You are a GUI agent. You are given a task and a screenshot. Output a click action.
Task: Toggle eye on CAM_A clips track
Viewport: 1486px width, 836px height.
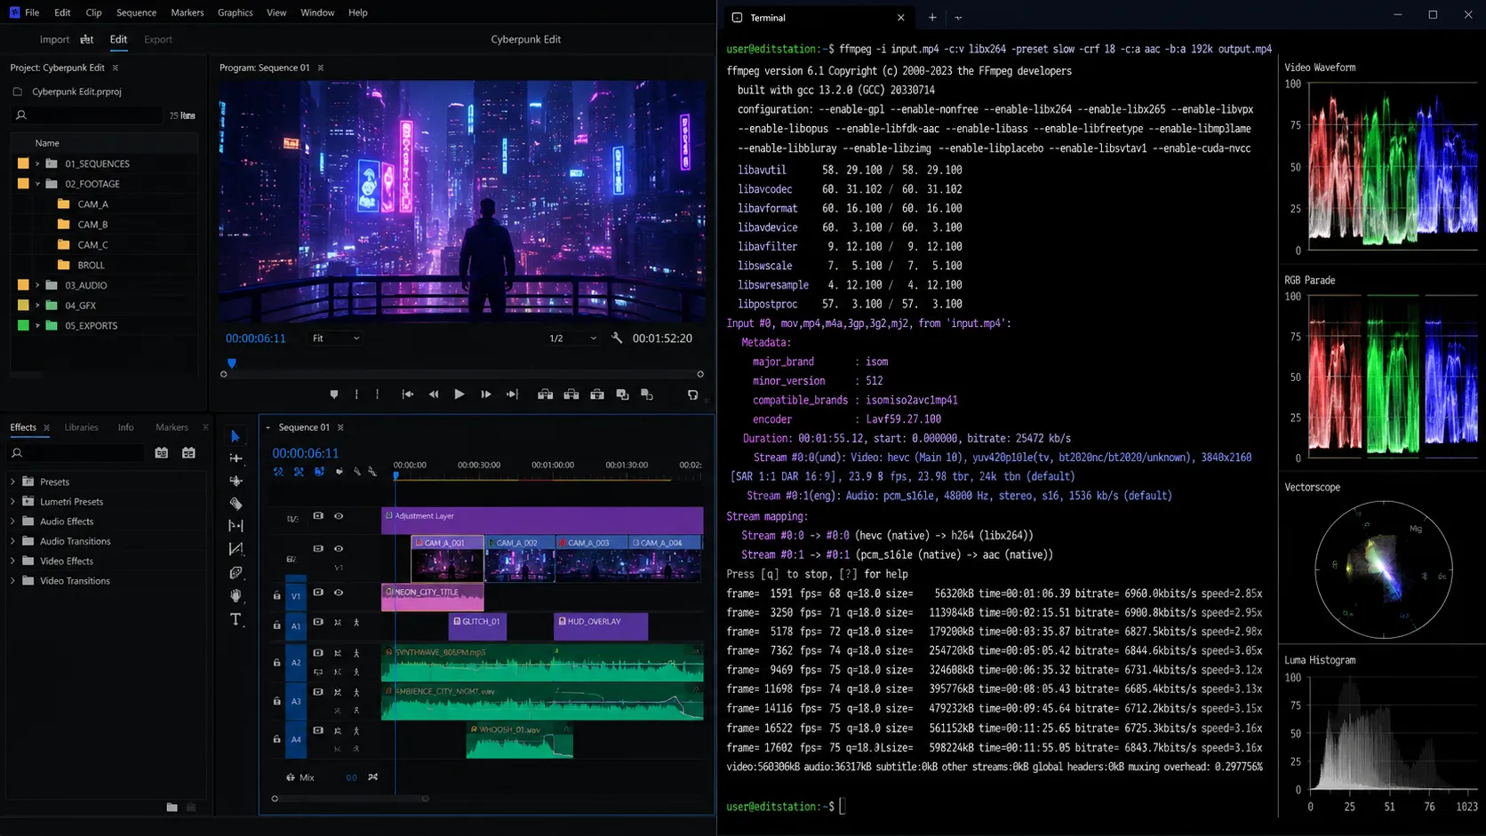[339, 549]
